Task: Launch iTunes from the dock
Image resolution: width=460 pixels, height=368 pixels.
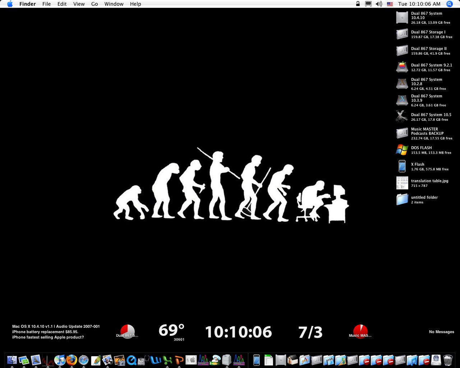Action: pyautogui.click(x=60, y=360)
